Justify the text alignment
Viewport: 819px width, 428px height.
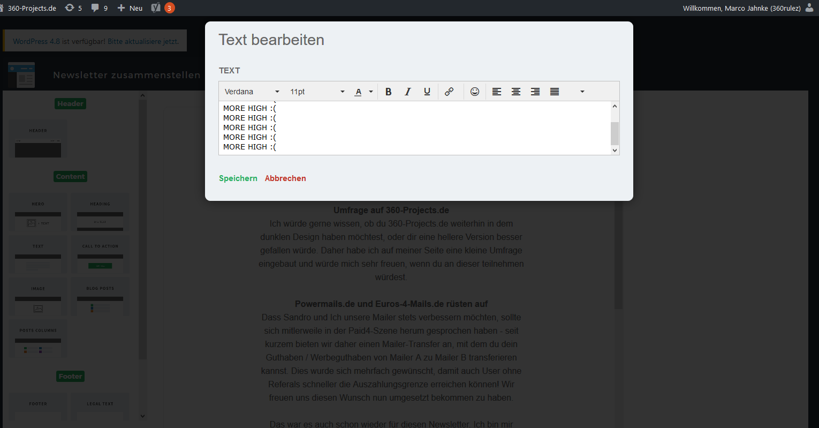555,92
